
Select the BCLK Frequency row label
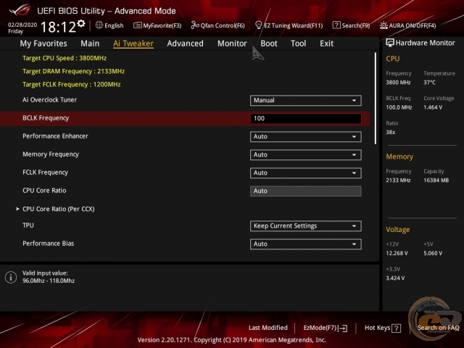coord(46,118)
